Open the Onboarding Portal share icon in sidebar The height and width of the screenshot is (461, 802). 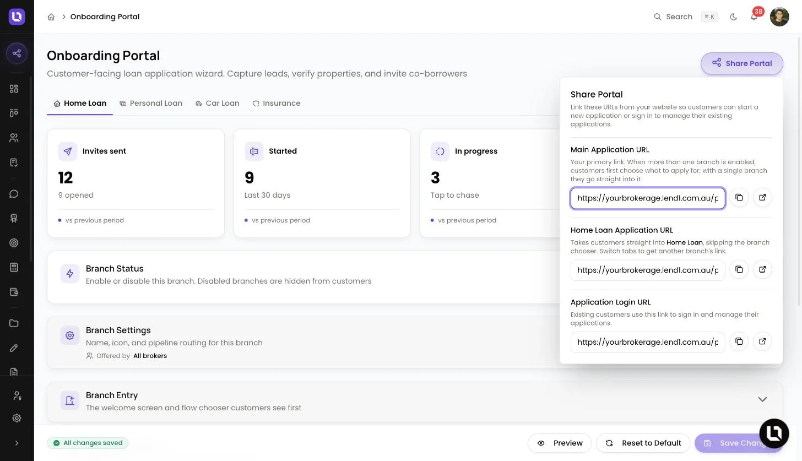pyautogui.click(x=17, y=53)
